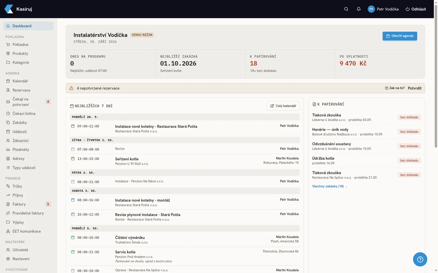Image resolution: width=438 pixels, height=273 pixels.
Task: Open Čekají na potvrzení sidebar item
Action: pyautogui.click(x=28, y=102)
